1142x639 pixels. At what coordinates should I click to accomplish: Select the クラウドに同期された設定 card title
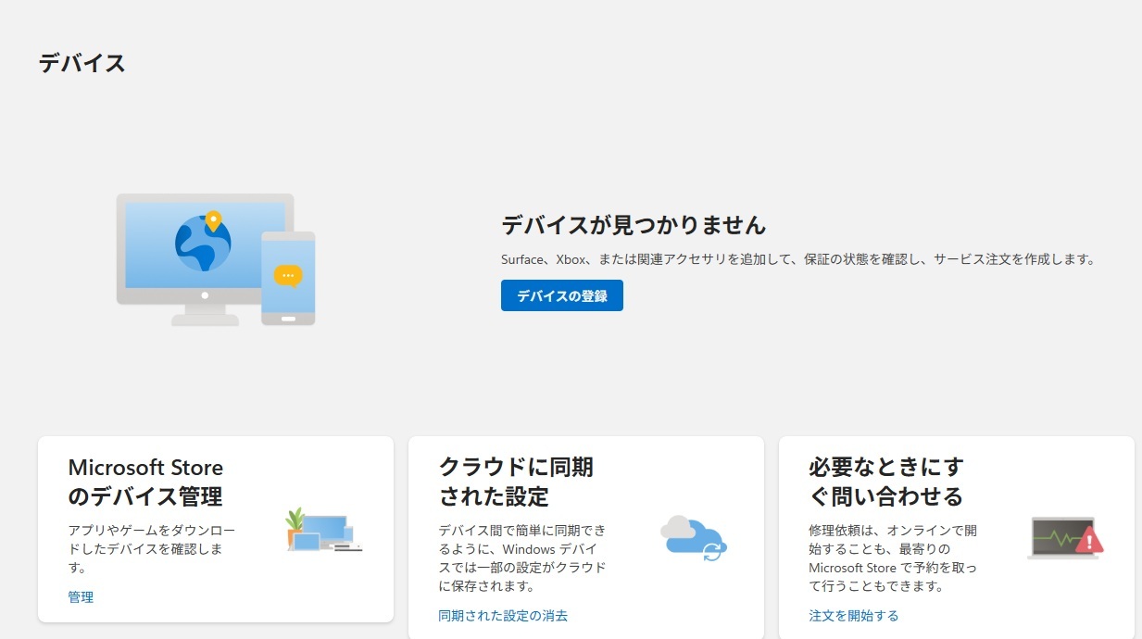[515, 482]
